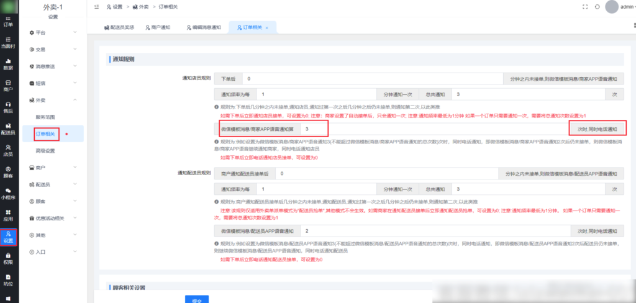Refresh the page with the circular arrow icon
This screenshot has height=303, width=636.
coord(597,7)
